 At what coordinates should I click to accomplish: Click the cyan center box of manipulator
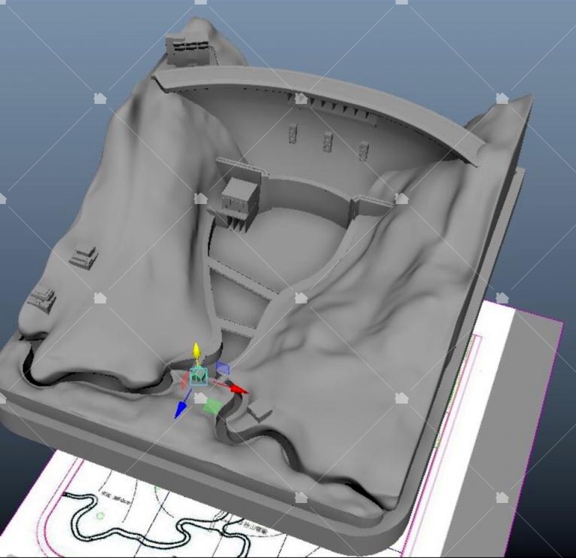click(199, 377)
